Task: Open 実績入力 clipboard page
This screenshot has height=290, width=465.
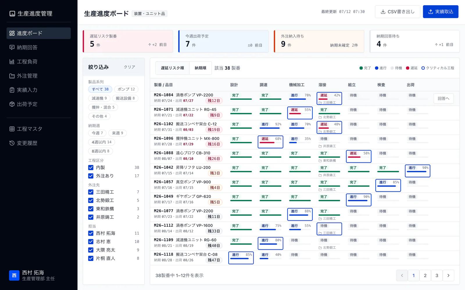Action: click(x=39, y=90)
